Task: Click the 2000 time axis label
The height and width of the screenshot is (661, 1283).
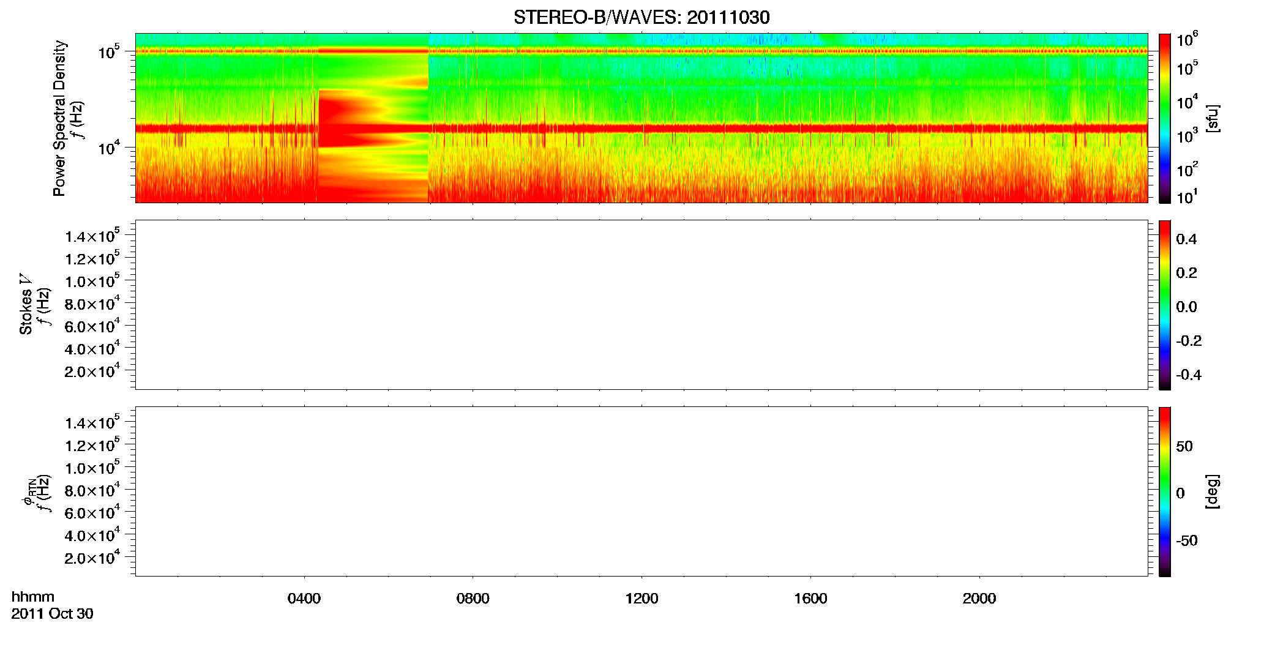Action: (x=979, y=599)
